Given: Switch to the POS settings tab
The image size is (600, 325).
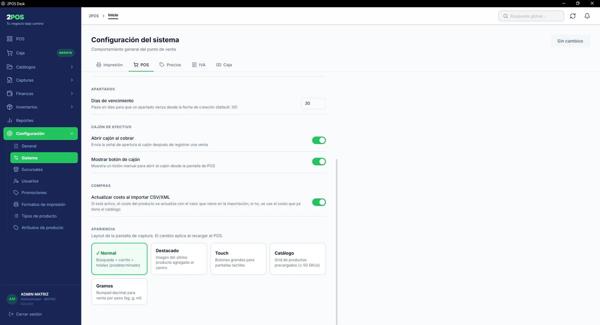Looking at the screenshot, I should pyautogui.click(x=141, y=65).
